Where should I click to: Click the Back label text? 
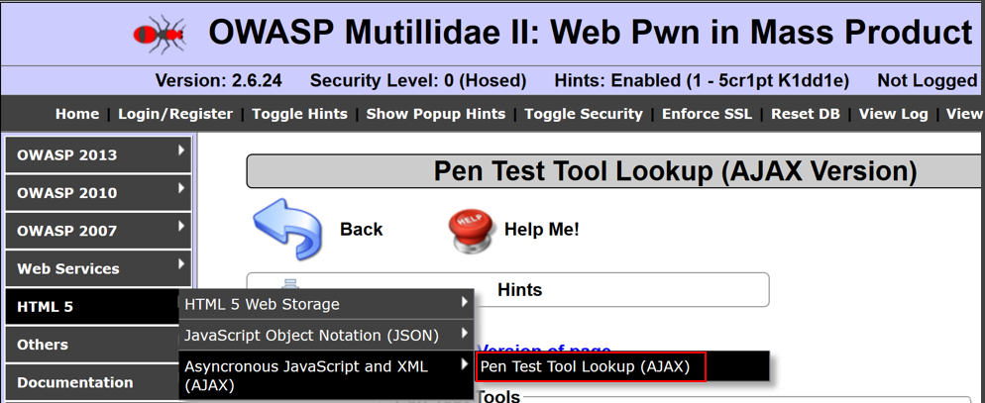362,229
